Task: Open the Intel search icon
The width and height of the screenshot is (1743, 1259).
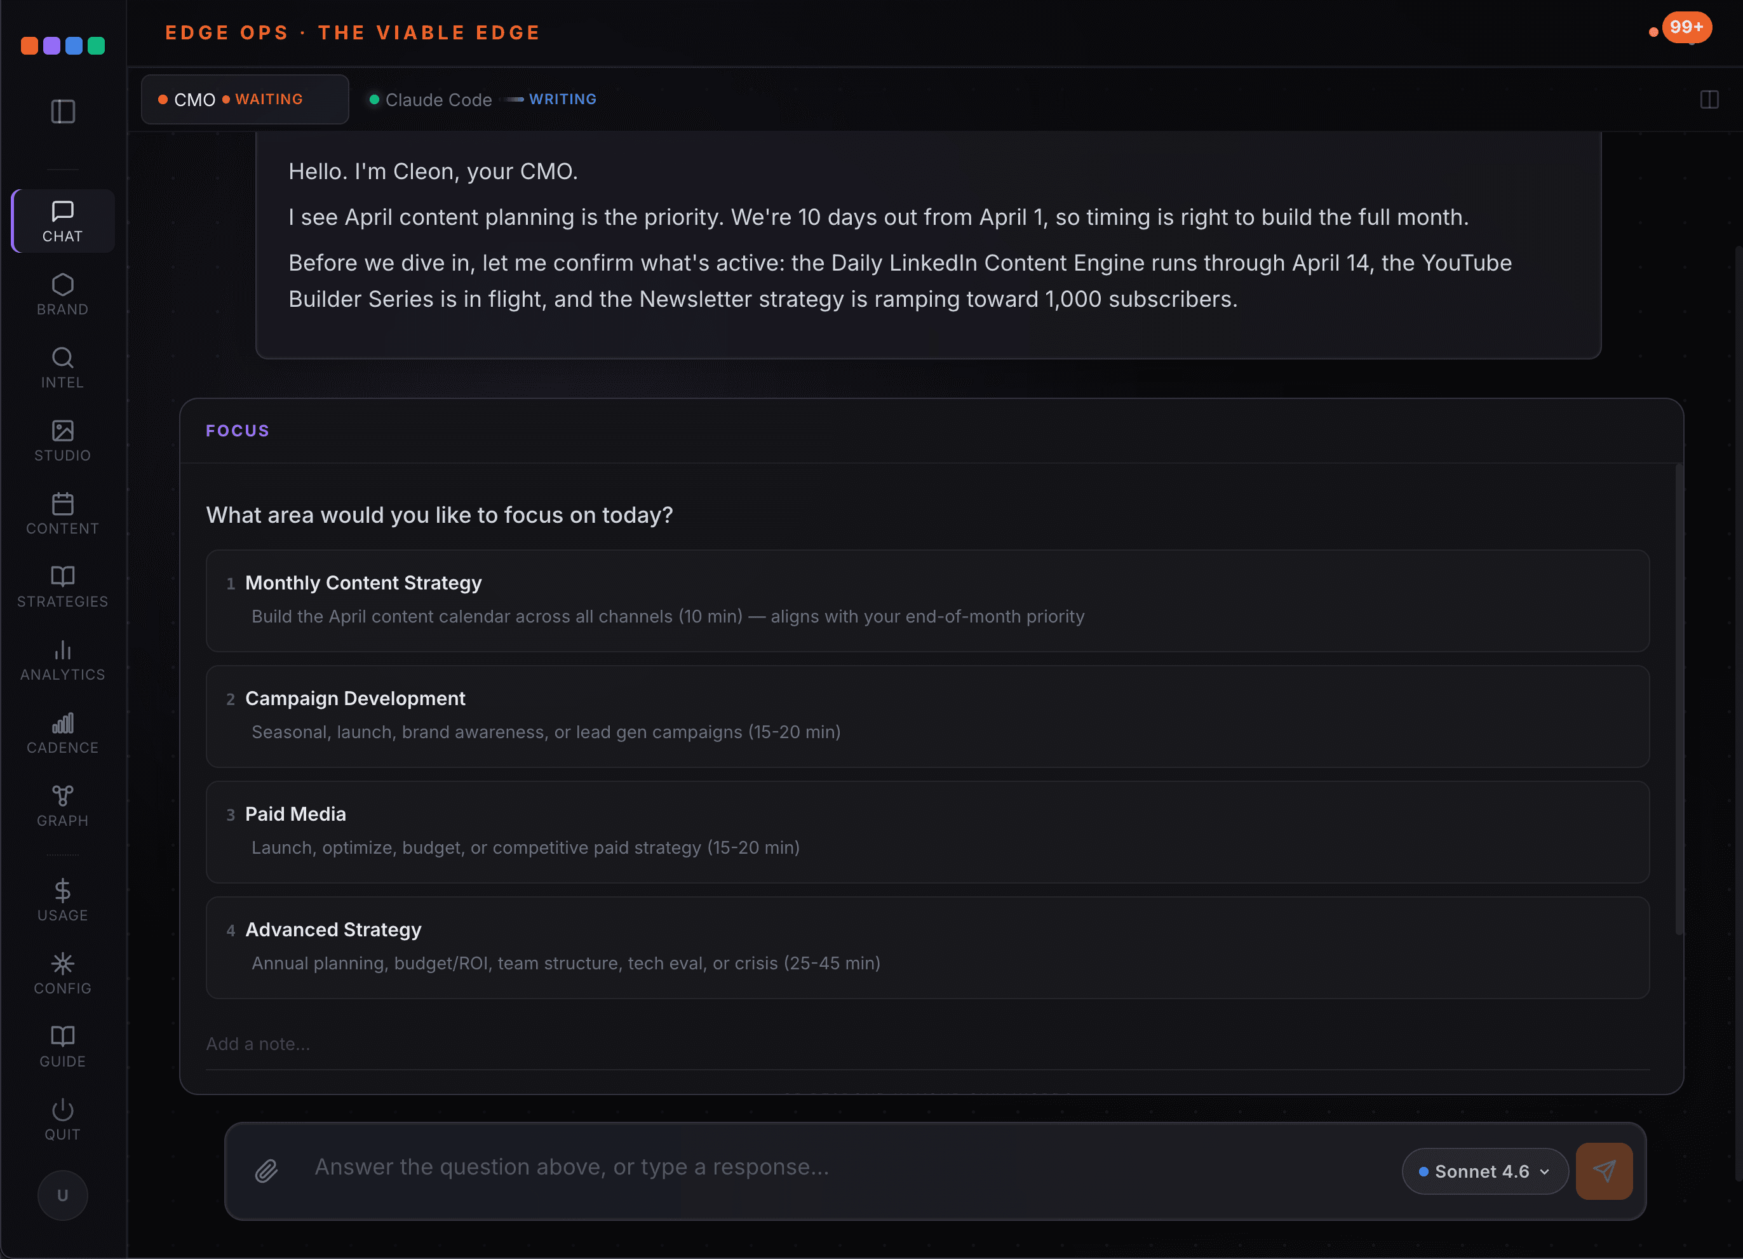Action: point(62,358)
